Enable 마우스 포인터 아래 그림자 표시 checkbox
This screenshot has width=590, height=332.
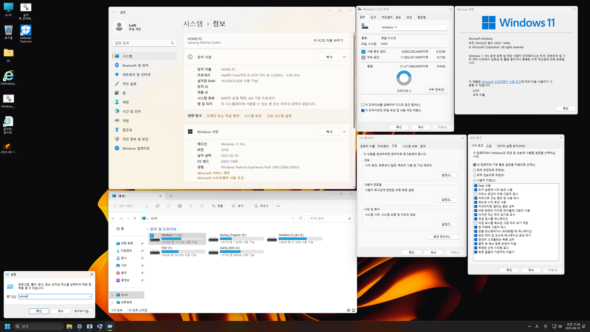tap(476, 194)
